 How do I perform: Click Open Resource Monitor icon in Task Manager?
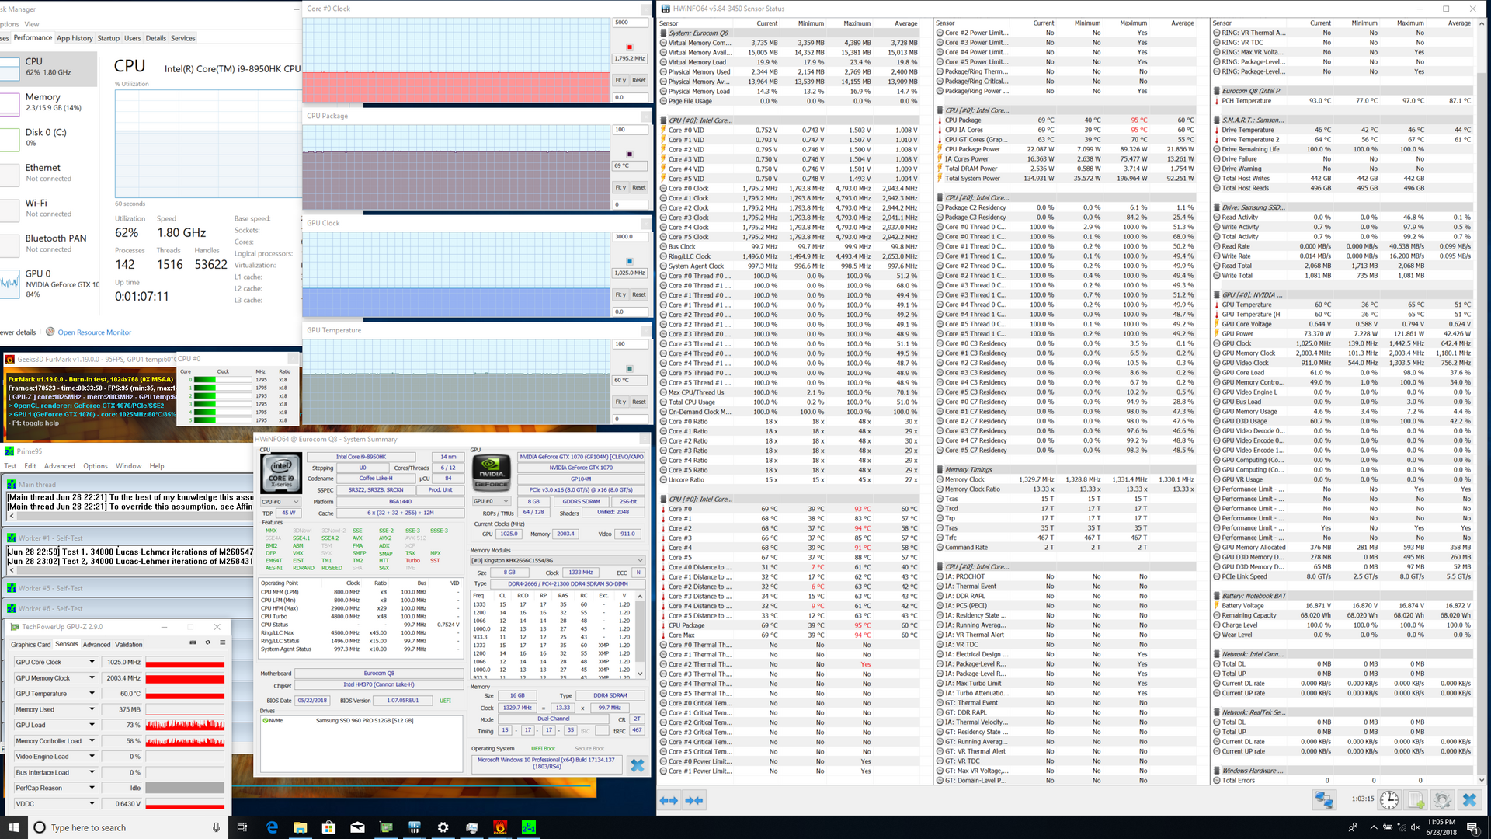[x=50, y=332]
